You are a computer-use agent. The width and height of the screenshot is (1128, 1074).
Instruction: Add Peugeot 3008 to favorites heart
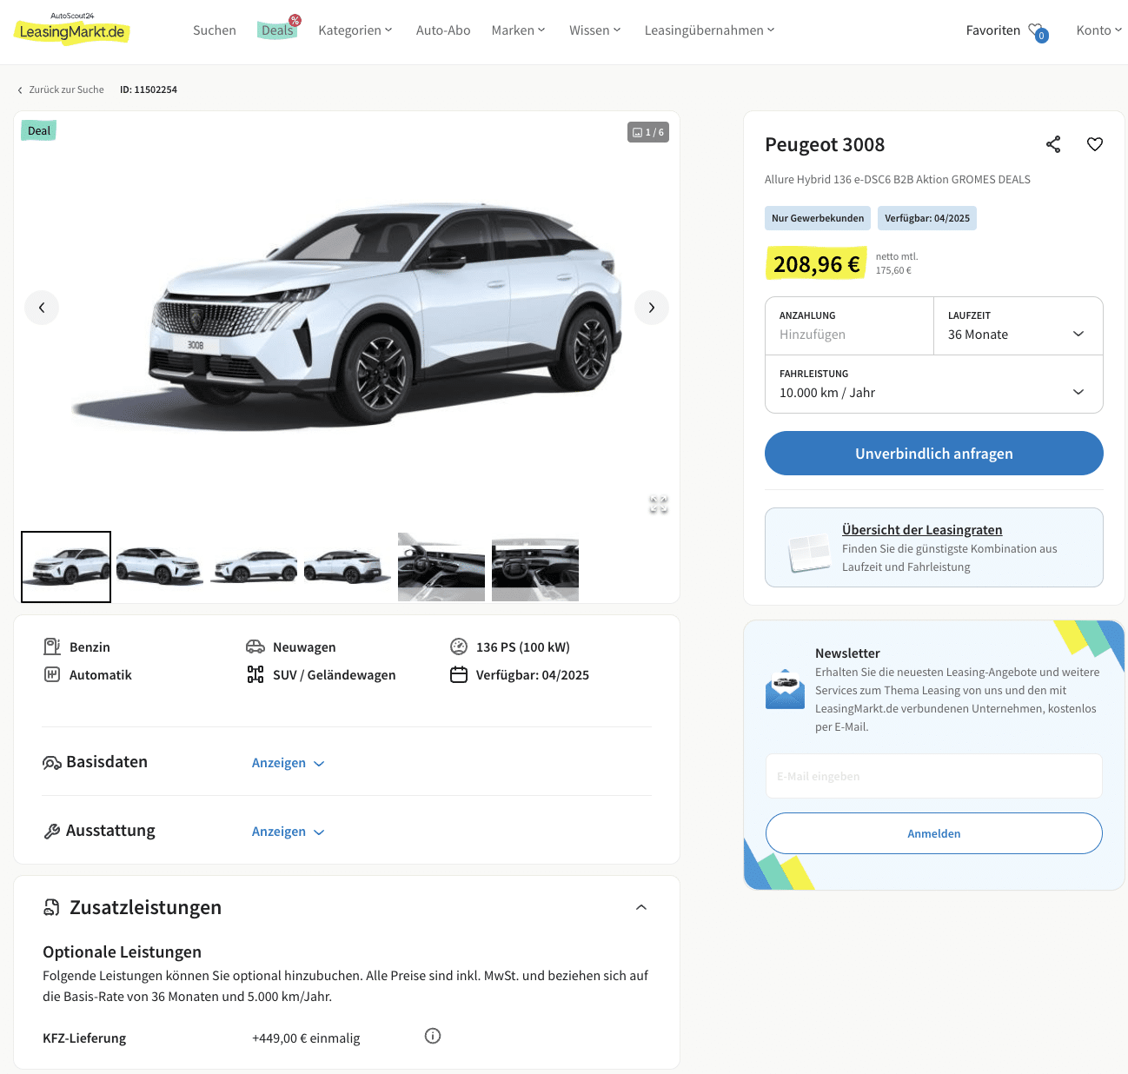click(1095, 144)
